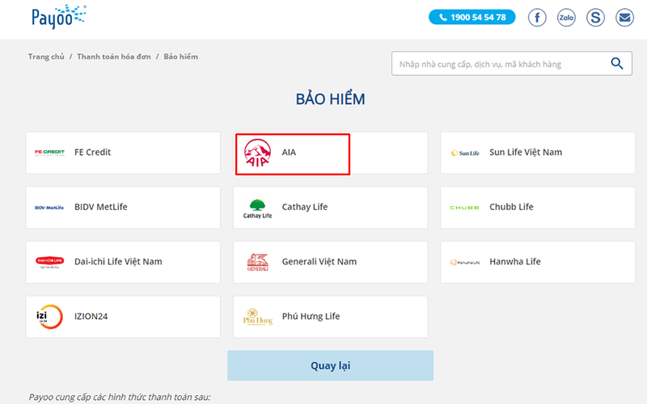The height and width of the screenshot is (404, 647).
Task: Choose Hanwha Life provider name
Action: tap(515, 262)
